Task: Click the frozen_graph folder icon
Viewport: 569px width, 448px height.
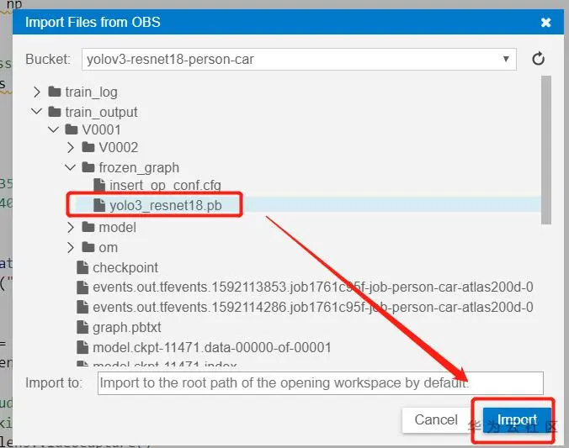Action: (x=88, y=167)
